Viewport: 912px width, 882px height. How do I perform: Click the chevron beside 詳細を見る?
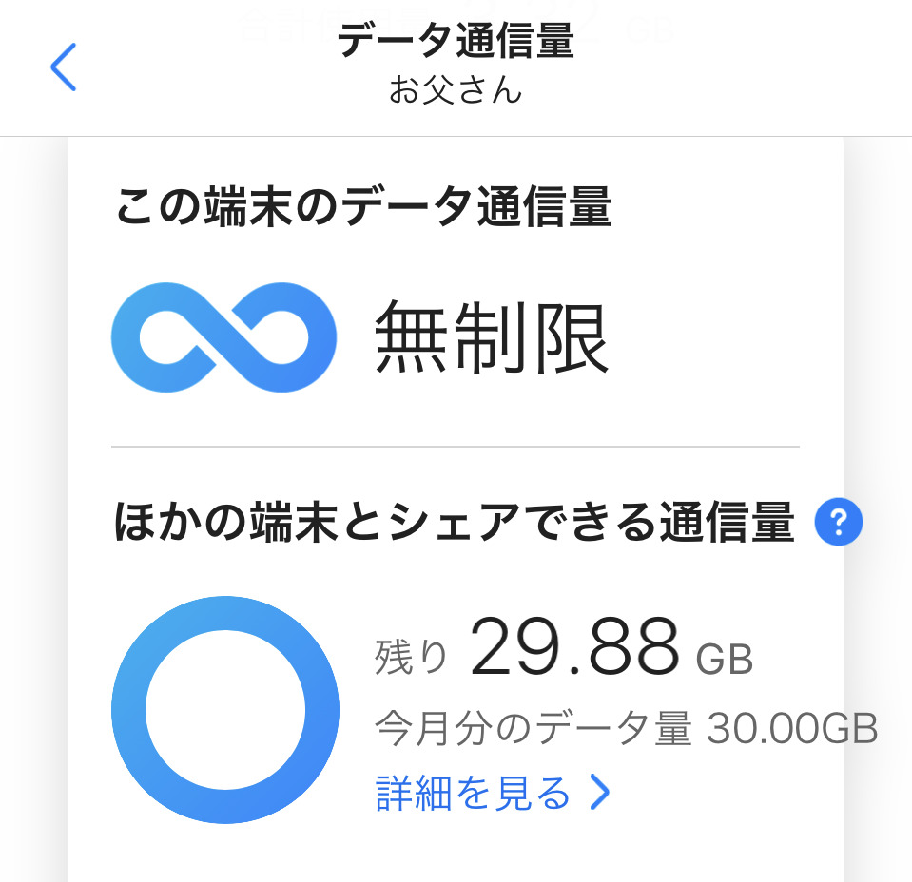tap(600, 793)
